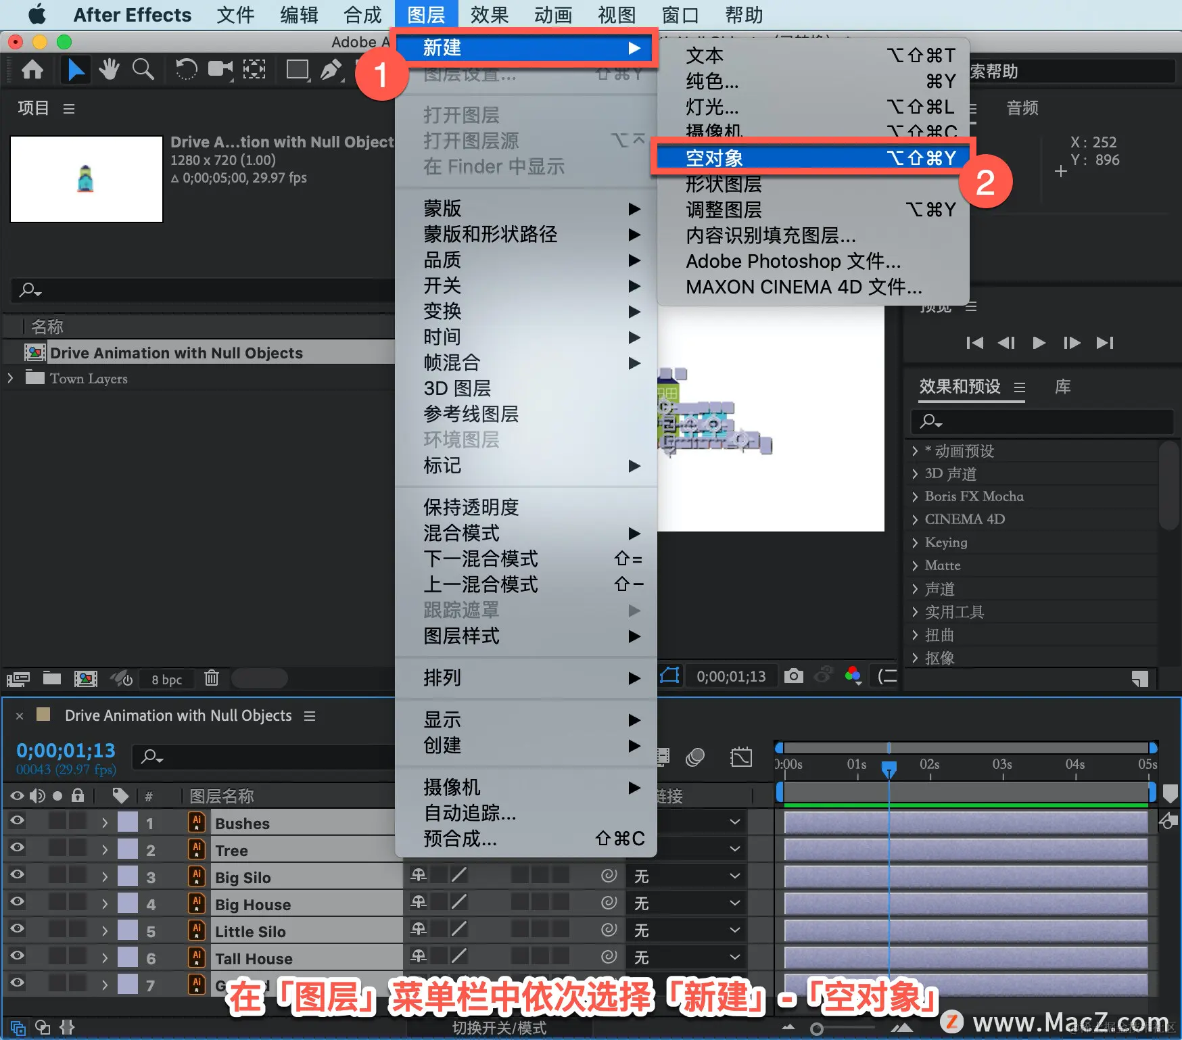The image size is (1182, 1040).
Task: Open the 效果 menu in menu bar
Action: [x=490, y=15]
